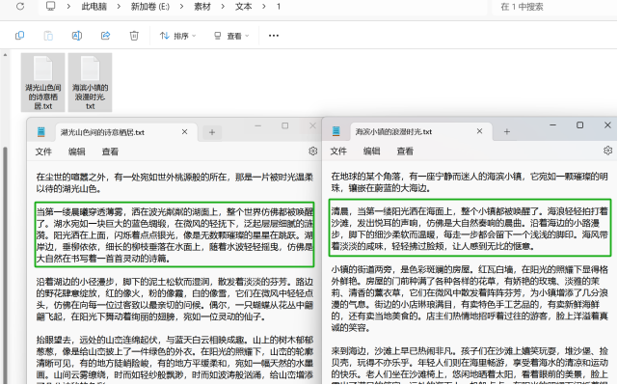The width and height of the screenshot is (618, 385).
Task: Click the paste icon in Explorer toolbar
Action: click(x=48, y=36)
